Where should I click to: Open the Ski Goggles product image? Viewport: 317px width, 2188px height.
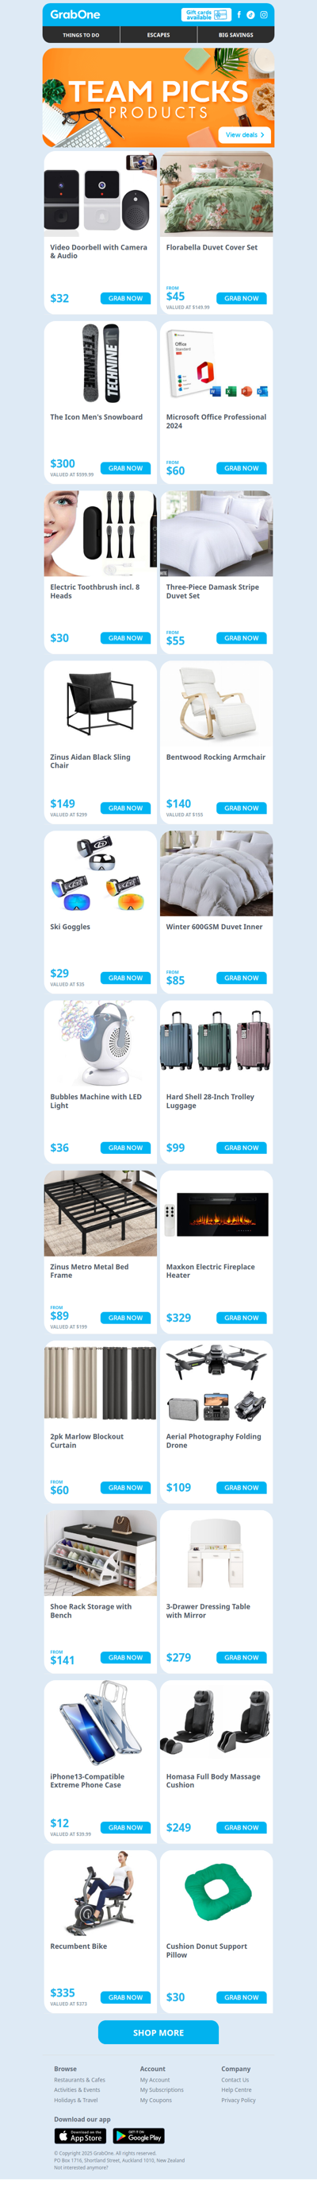click(x=100, y=873)
